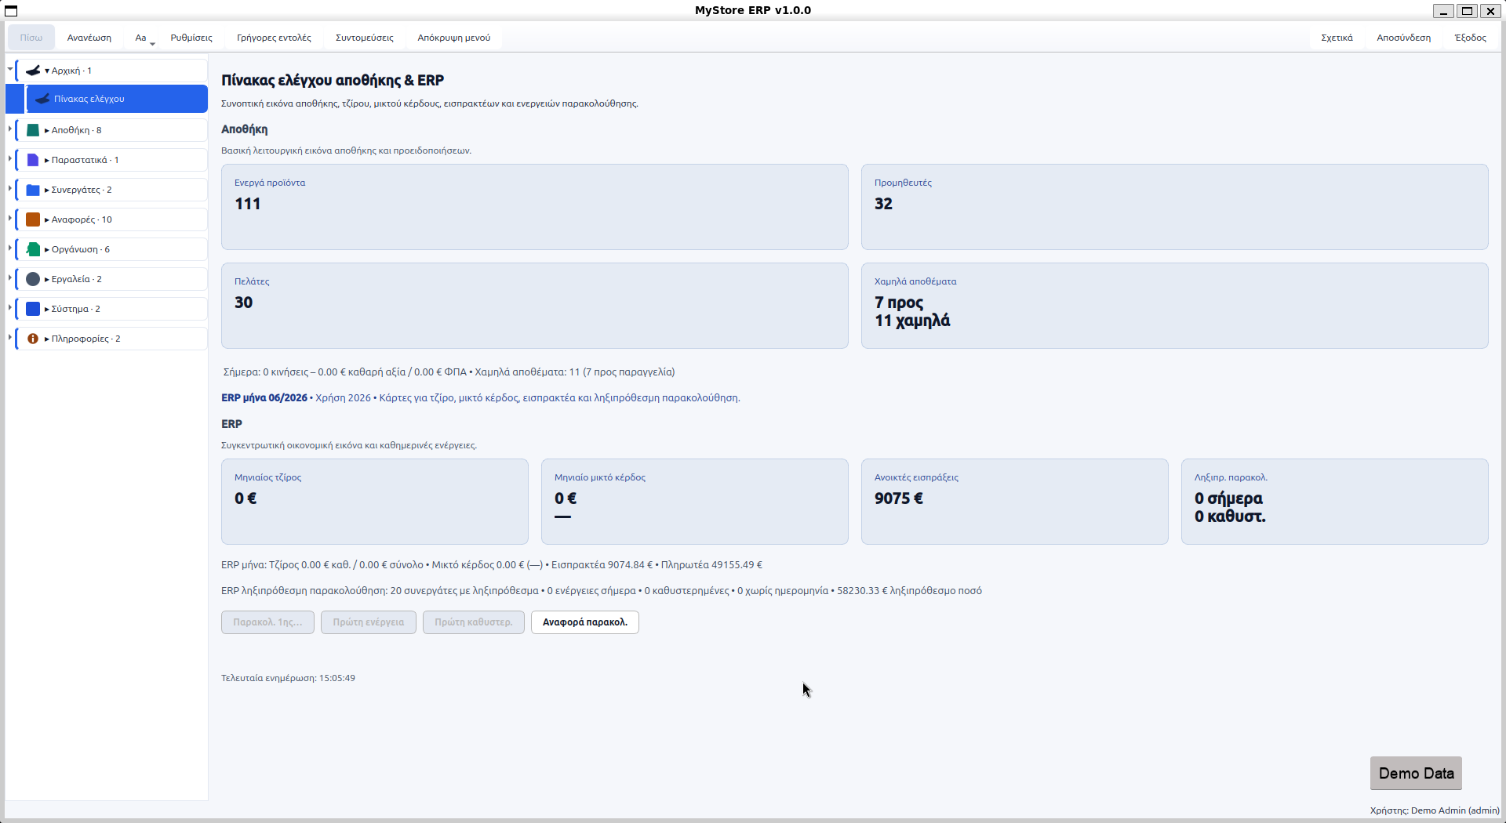1506x823 pixels.
Task: Click the ERP μήνα: Τζίρος summary line
Action: point(492,565)
